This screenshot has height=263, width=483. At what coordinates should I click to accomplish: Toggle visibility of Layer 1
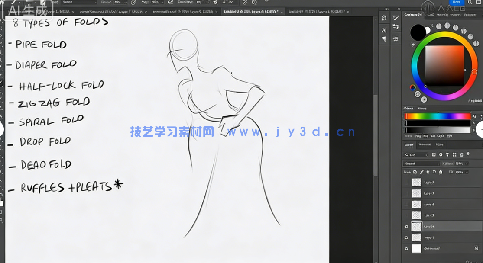click(x=406, y=237)
